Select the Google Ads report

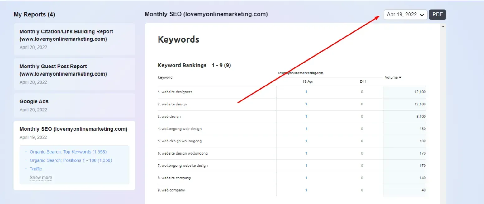coord(74,105)
